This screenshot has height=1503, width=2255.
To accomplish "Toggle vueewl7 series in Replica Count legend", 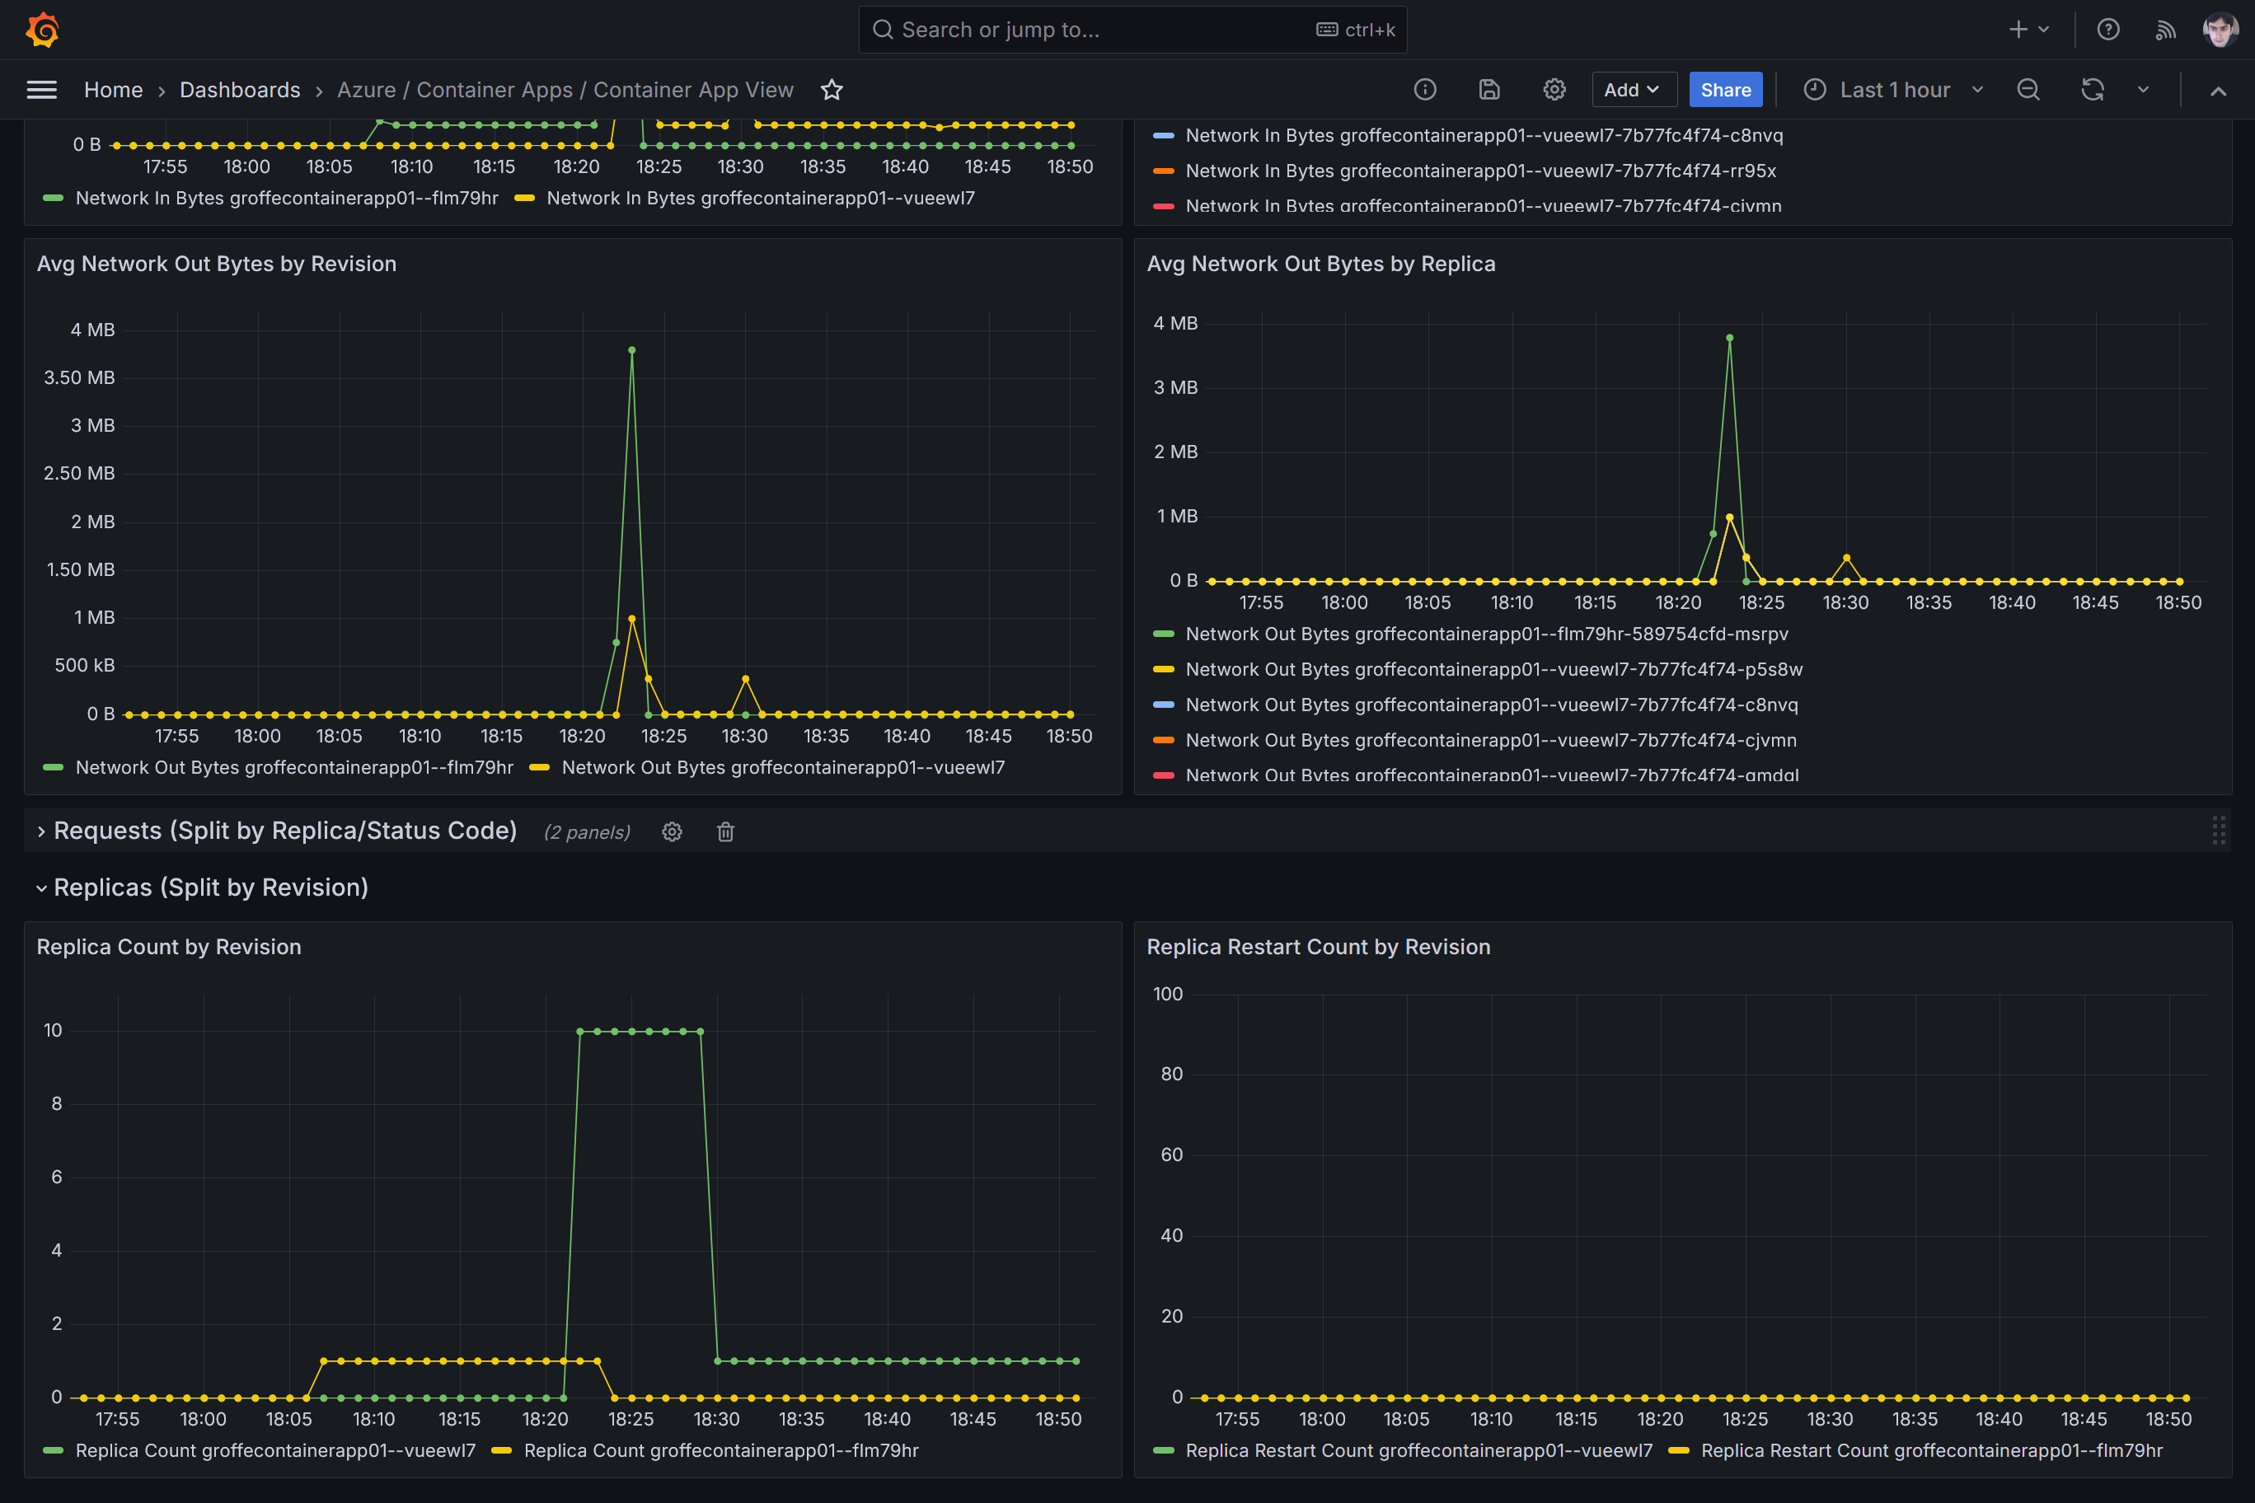I will point(274,1450).
